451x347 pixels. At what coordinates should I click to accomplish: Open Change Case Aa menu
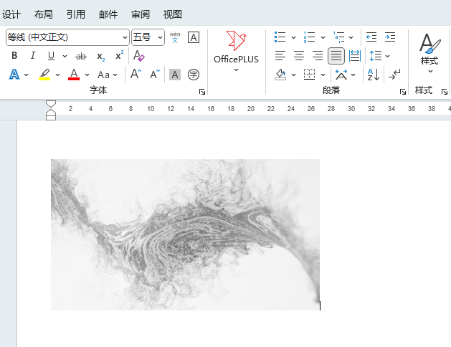(x=108, y=75)
